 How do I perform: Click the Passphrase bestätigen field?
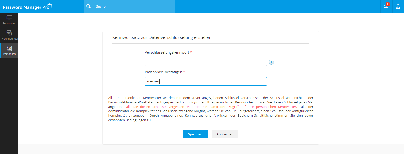coord(206,81)
